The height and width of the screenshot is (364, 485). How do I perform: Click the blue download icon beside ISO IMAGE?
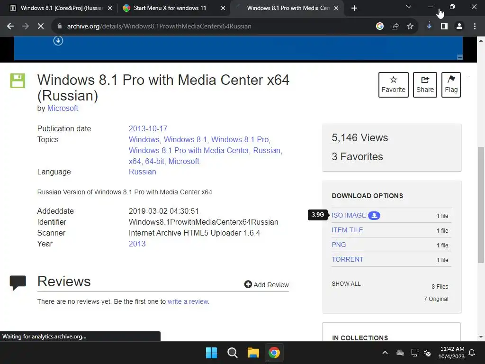coord(374,216)
